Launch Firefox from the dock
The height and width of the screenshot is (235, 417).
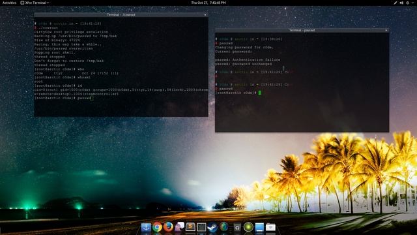coord(168,227)
